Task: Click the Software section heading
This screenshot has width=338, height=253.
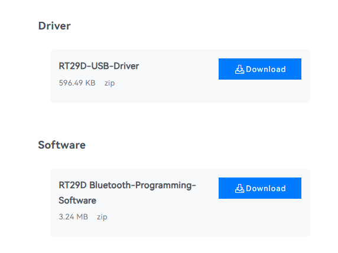Action: coord(62,145)
